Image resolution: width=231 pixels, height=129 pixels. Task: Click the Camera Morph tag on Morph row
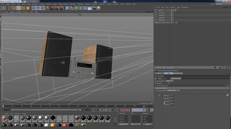[176, 10]
